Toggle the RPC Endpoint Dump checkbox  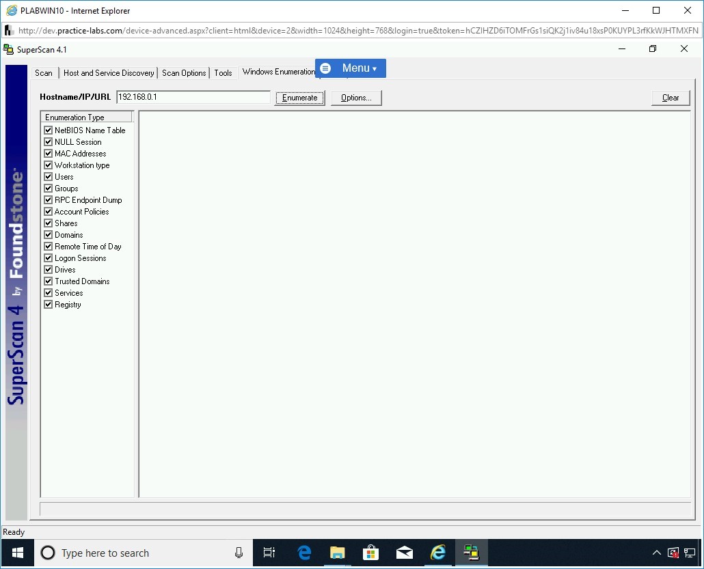49,200
